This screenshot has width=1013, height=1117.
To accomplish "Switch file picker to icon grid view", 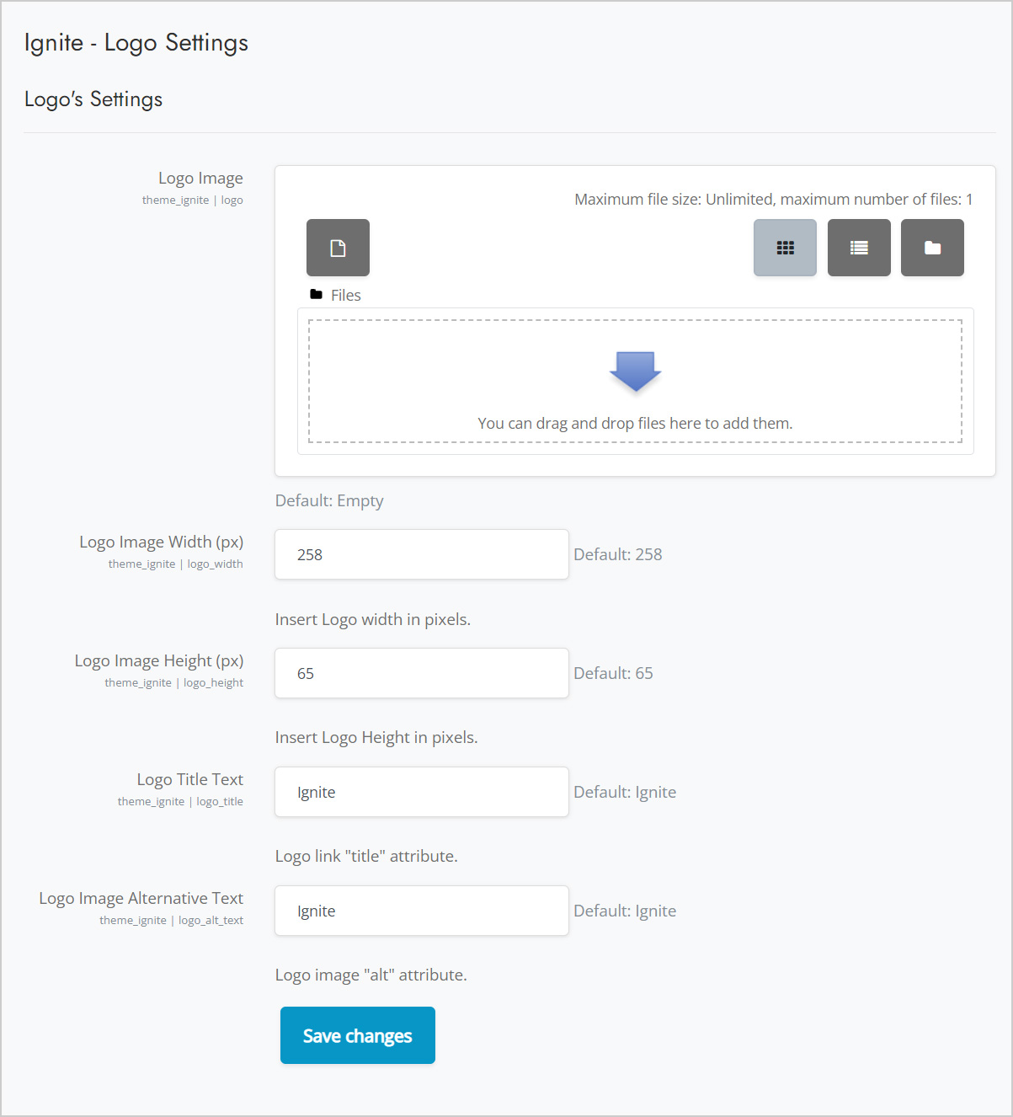I will pos(785,248).
